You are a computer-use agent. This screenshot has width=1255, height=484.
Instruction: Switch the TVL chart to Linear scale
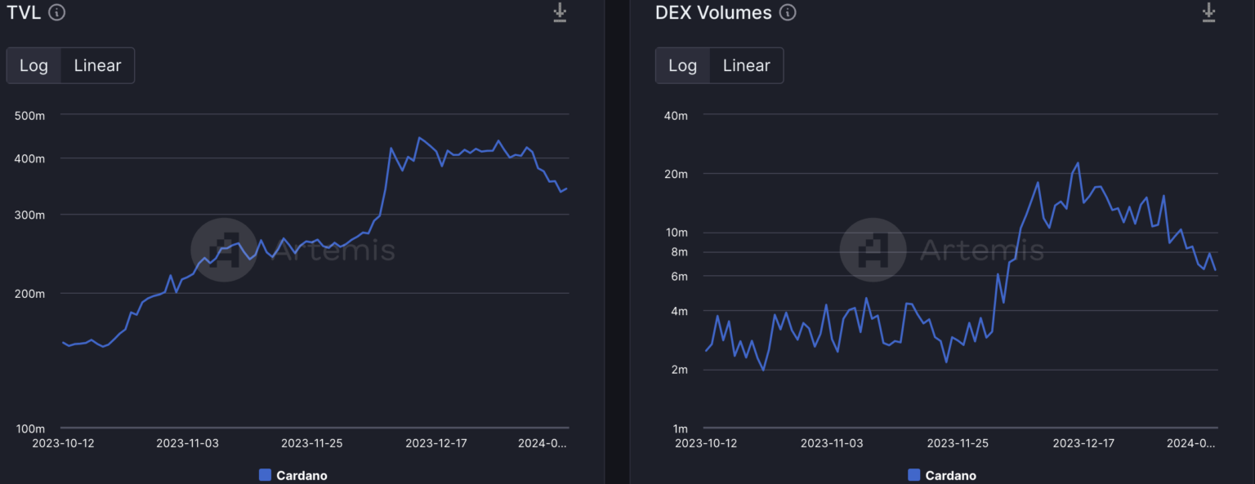tap(97, 65)
